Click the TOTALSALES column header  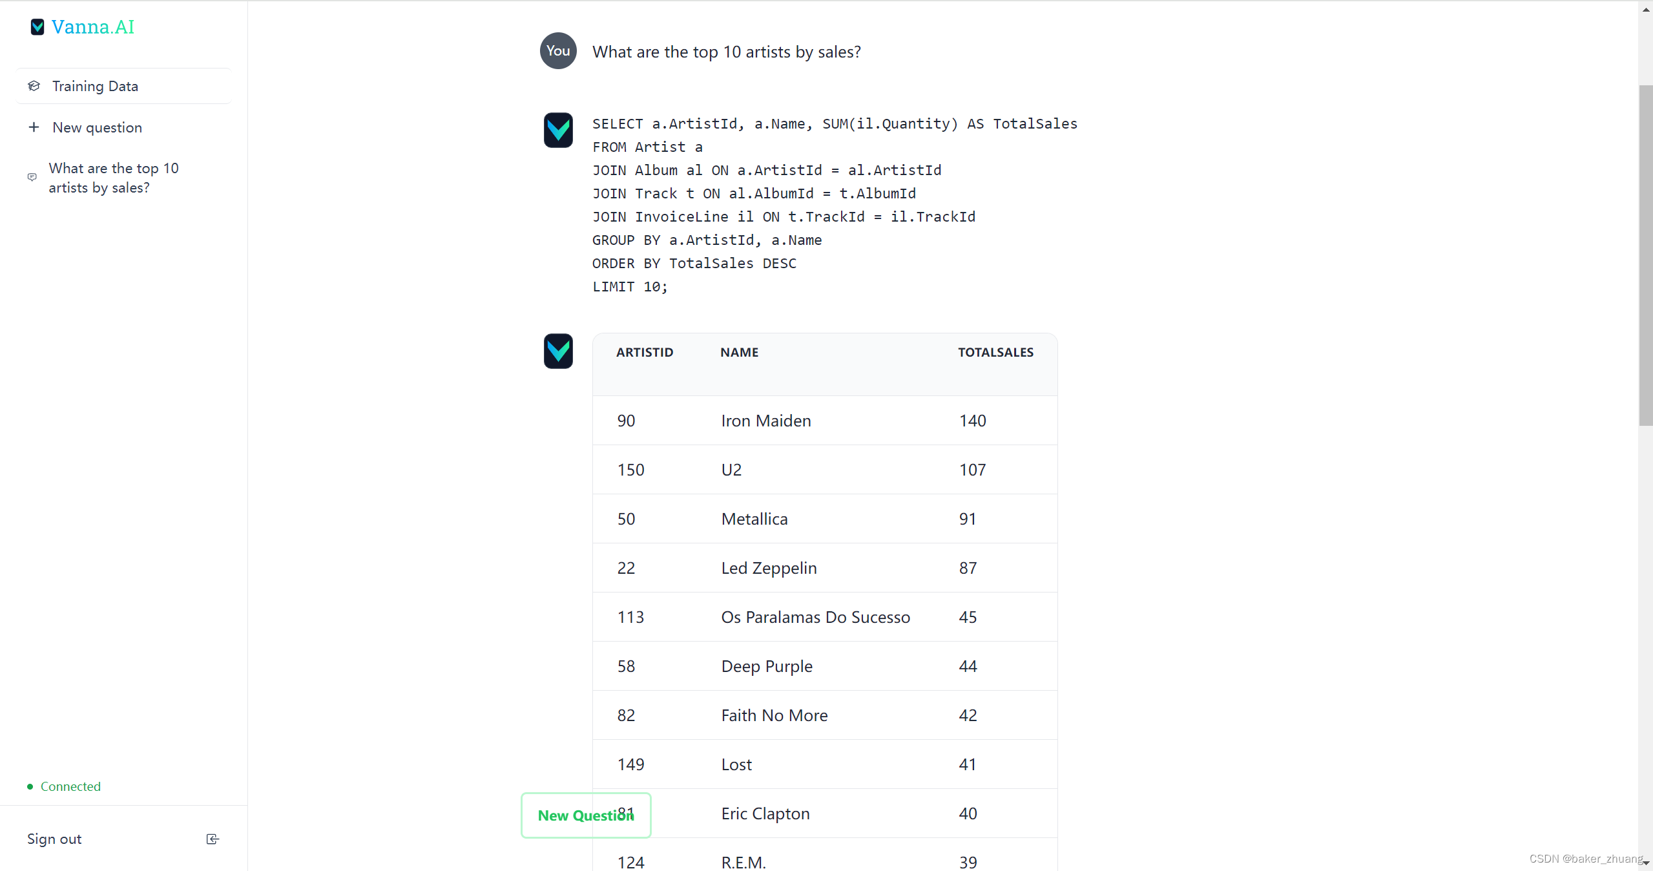click(x=995, y=352)
